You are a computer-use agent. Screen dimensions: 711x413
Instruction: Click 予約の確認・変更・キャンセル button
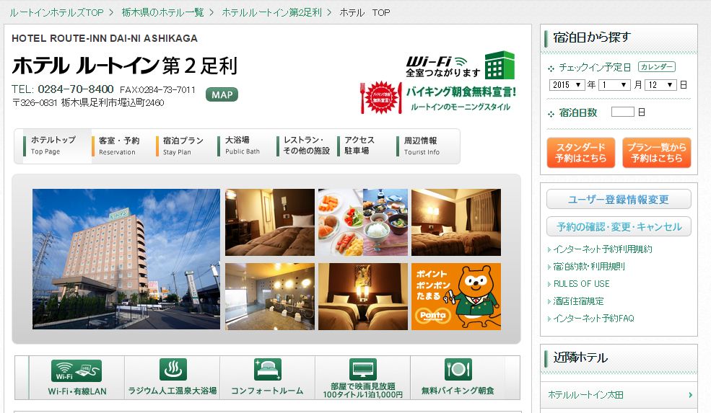[619, 226]
